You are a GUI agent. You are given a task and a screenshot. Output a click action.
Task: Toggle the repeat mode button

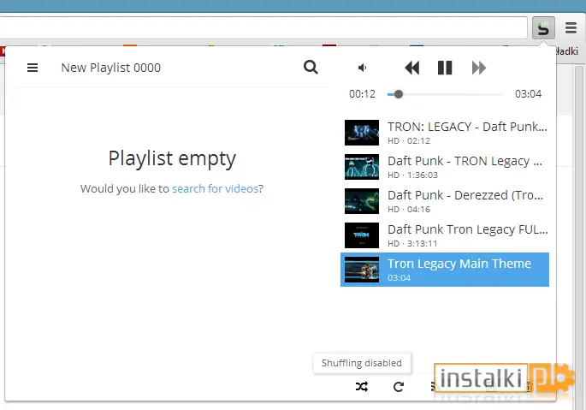click(x=399, y=386)
